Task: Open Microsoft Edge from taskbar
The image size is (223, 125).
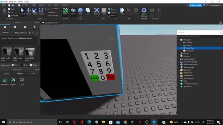Action: click(89, 122)
